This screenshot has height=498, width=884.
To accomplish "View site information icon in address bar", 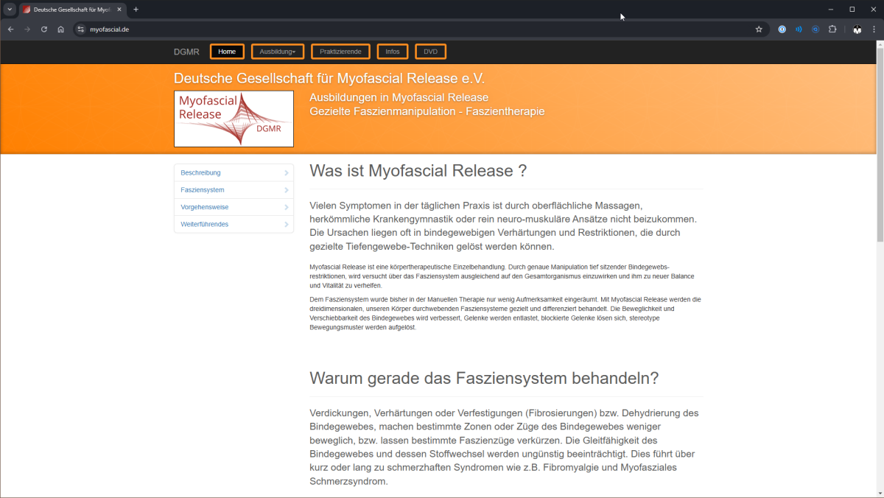I will (81, 29).
